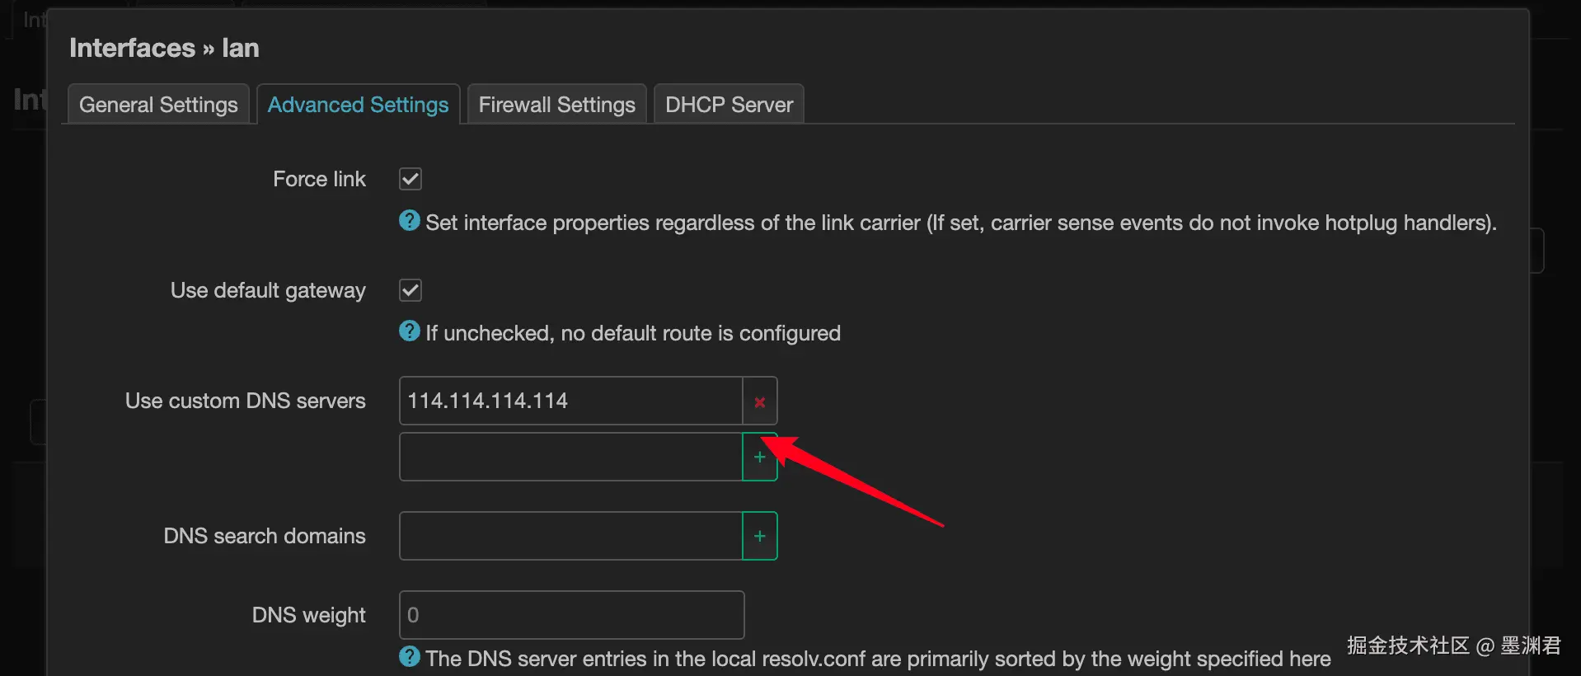Click the plus button for DNS search domains
Image resolution: width=1581 pixels, height=676 pixels.
759,537
